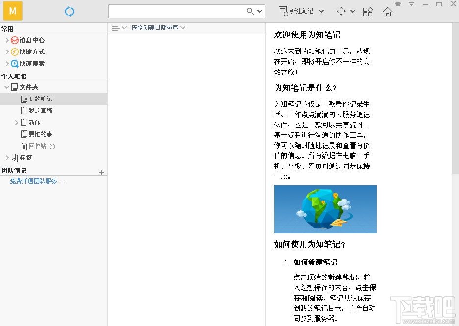The image size is (459, 326).
Task: Click the globe illustration in the note
Action: pyautogui.click(x=325, y=209)
